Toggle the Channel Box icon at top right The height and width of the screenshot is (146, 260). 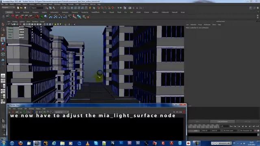pyautogui.click(x=258, y=8)
